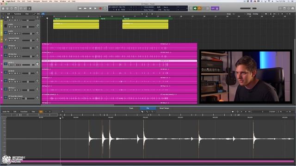
Task: Open the Record menu
Action: pyautogui.click(x=44, y=1)
